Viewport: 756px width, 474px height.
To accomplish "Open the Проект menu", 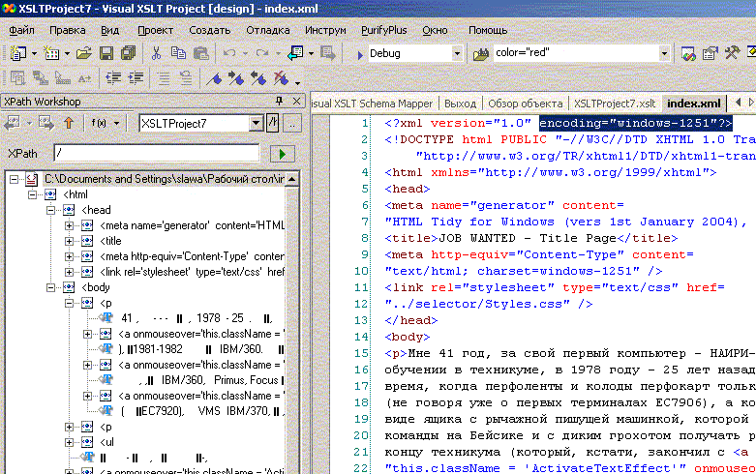I will [x=155, y=30].
